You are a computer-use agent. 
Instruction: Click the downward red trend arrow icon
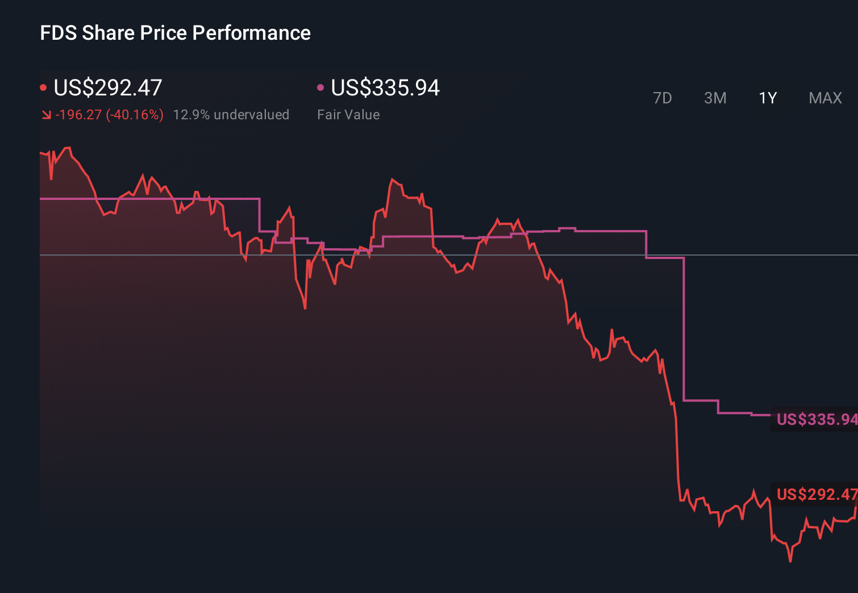tap(46, 114)
